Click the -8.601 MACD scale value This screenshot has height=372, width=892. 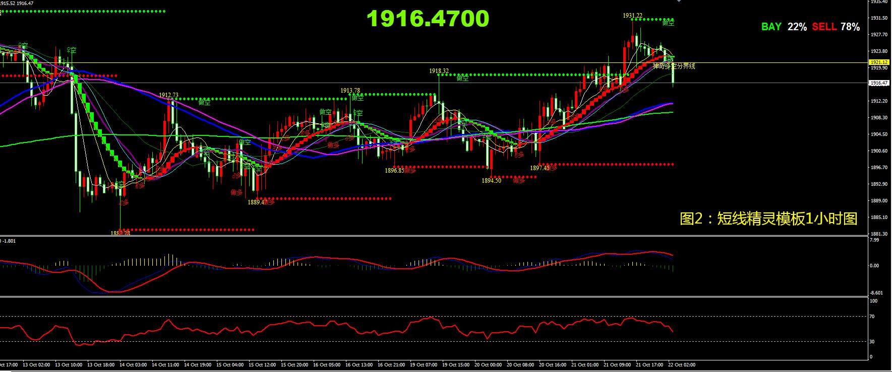(877, 293)
